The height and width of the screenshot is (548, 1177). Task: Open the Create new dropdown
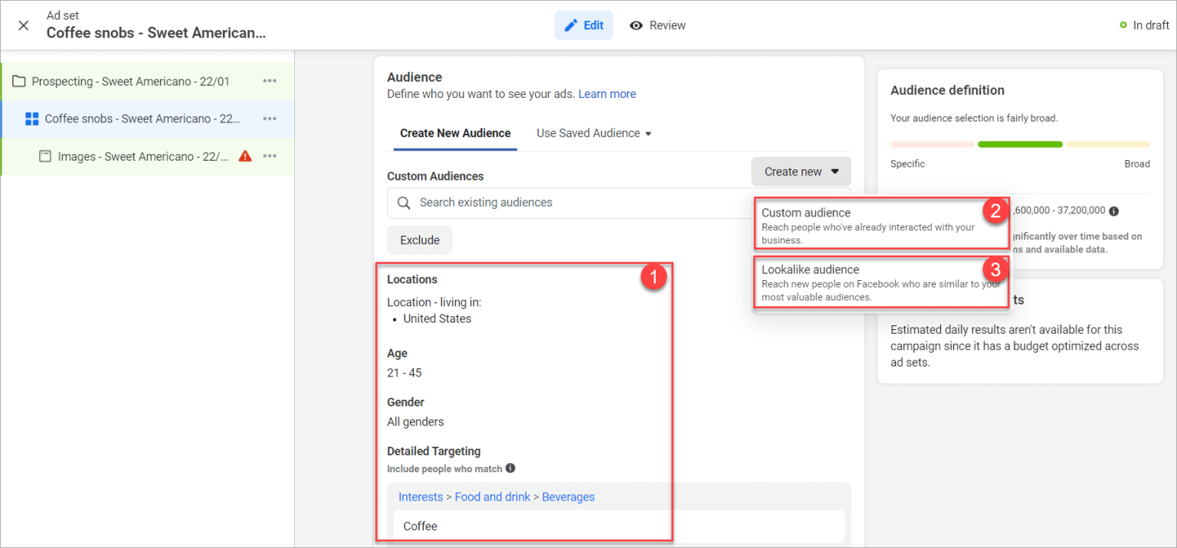click(x=801, y=171)
